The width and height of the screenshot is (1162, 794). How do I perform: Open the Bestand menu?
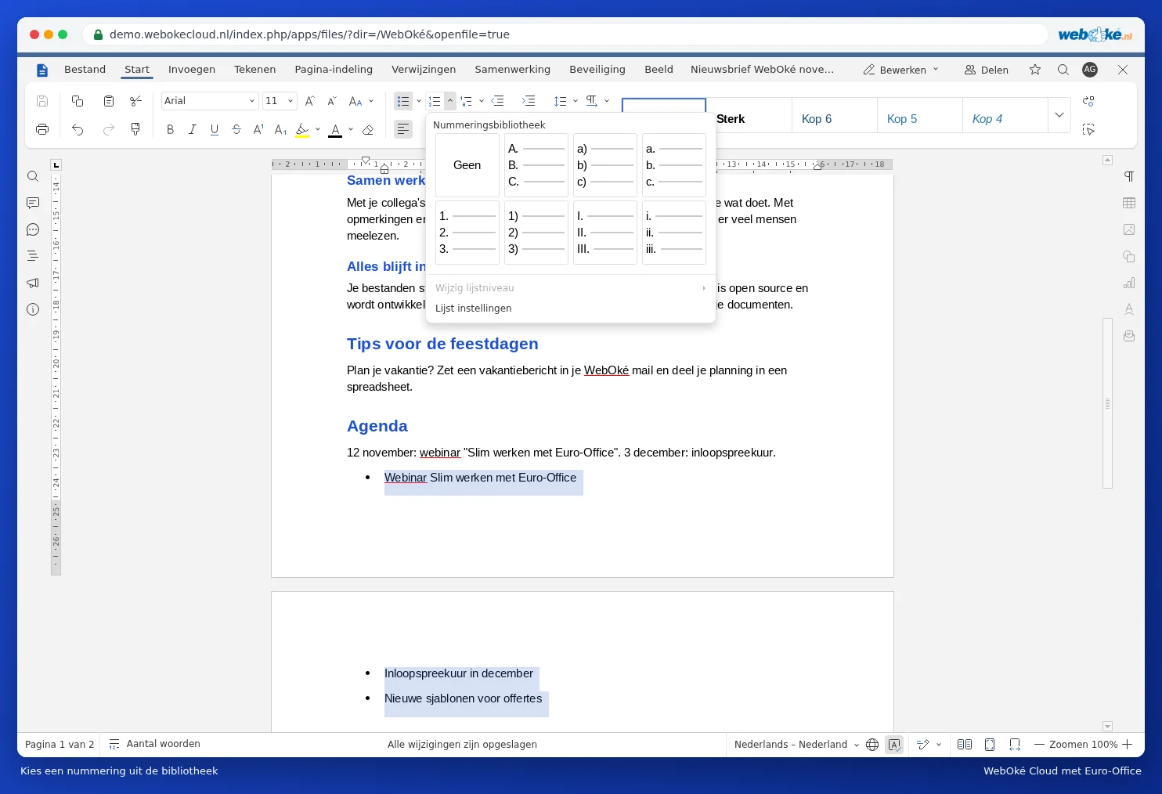click(x=85, y=70)
